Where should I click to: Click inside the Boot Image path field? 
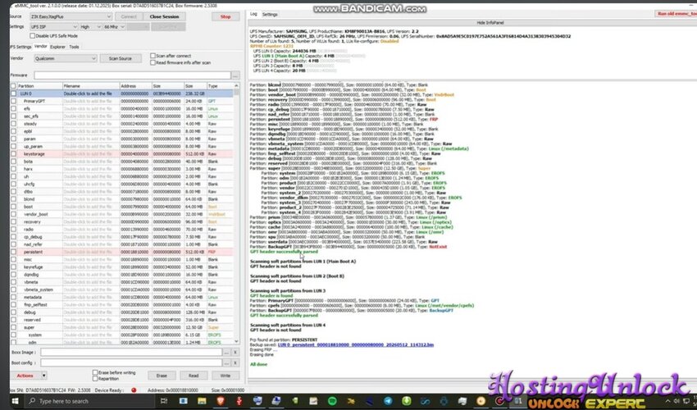click(131, 353)
